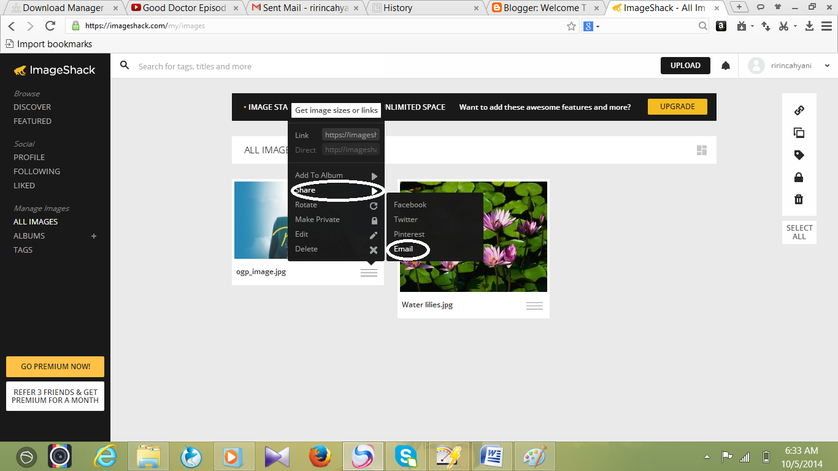The image size is (838, 471).
Task: Click the UPLOAD button
Action: click(685, 66)
